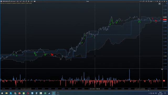168x95 pixels.
Task: Click the templates page icon in toolbar
Action: click(26, 1)
